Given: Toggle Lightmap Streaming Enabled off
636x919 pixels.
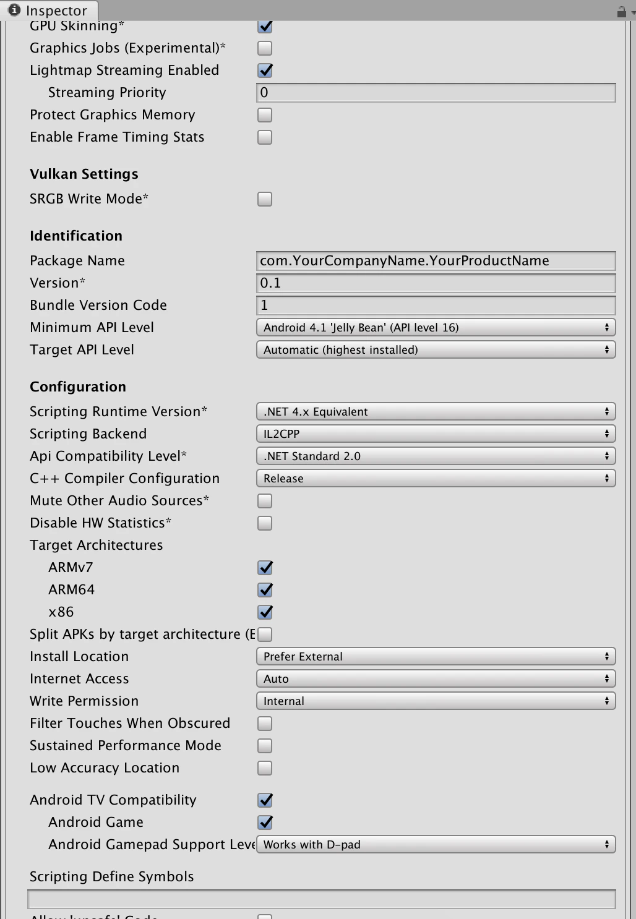Looking at the screenshot, I should coord(264,70).
